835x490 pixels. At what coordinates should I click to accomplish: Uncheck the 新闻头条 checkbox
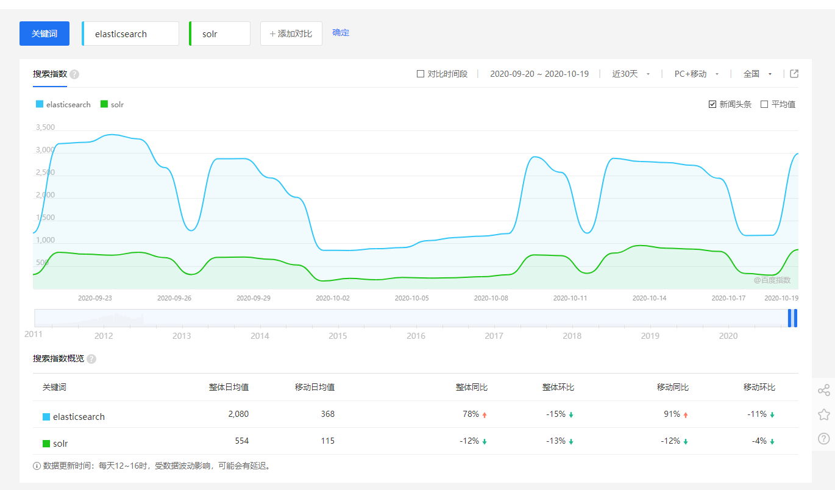click(712, 104)
